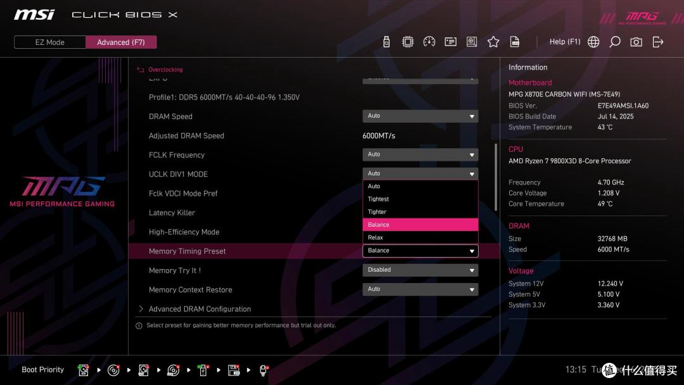Image resolution: width=684 pixels, height=385 pixels.
Task: Select the UCLK DIV1 MODE row label
Action: pyautogui.click(x=178, y=174)
